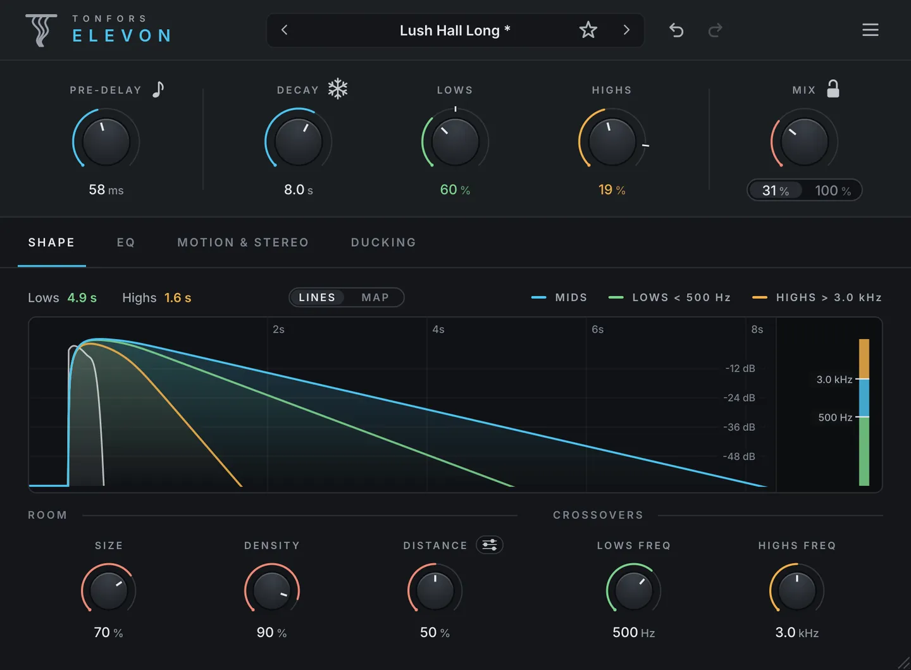Switch decay view to Map
This screenshot has height=670, width=911.
coord(375,297)
